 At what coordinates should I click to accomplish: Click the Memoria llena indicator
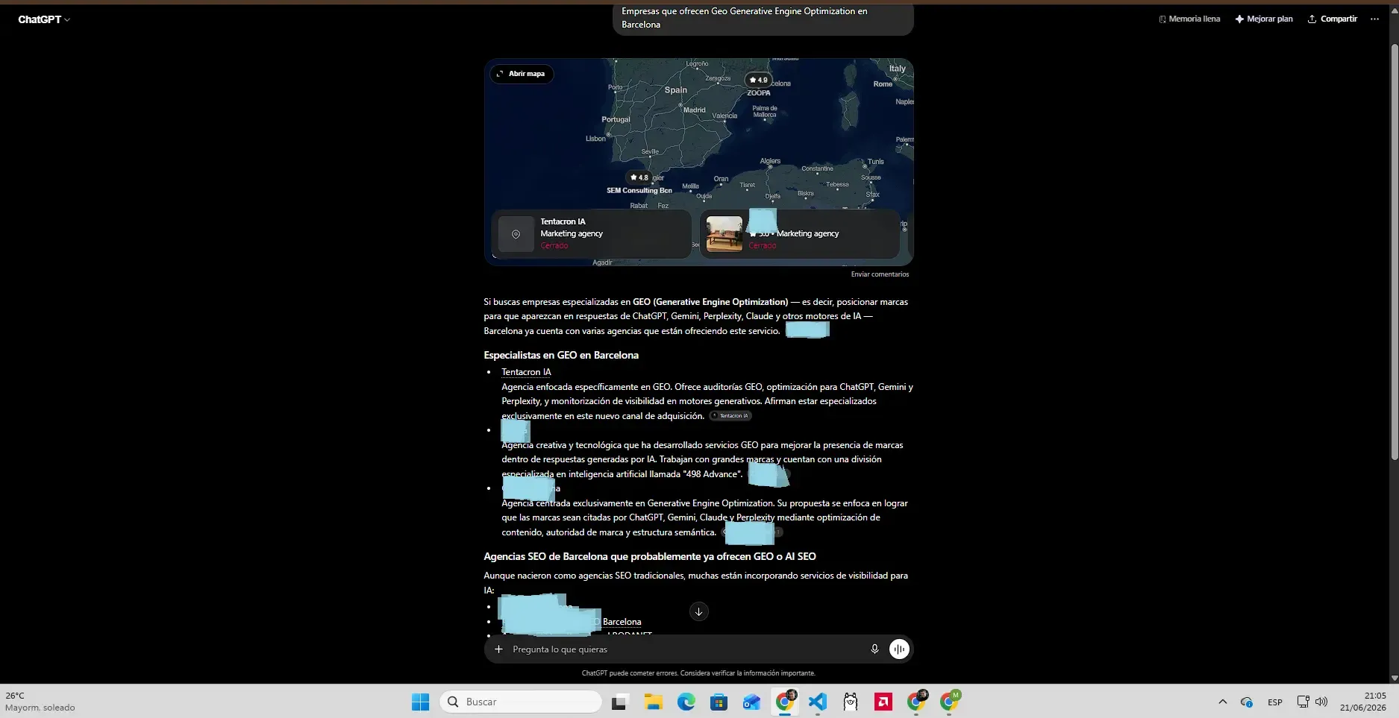pyautogui.click(x=1189, y=19)
